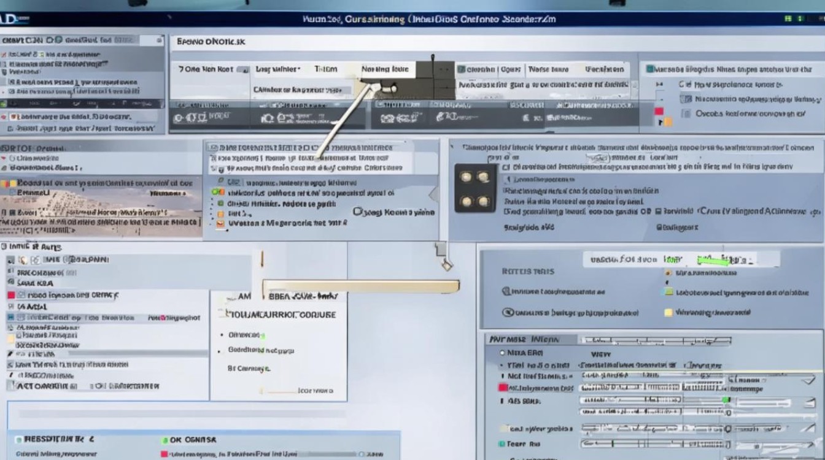Click the dark panel with four gold knobs

coord(474,188)
